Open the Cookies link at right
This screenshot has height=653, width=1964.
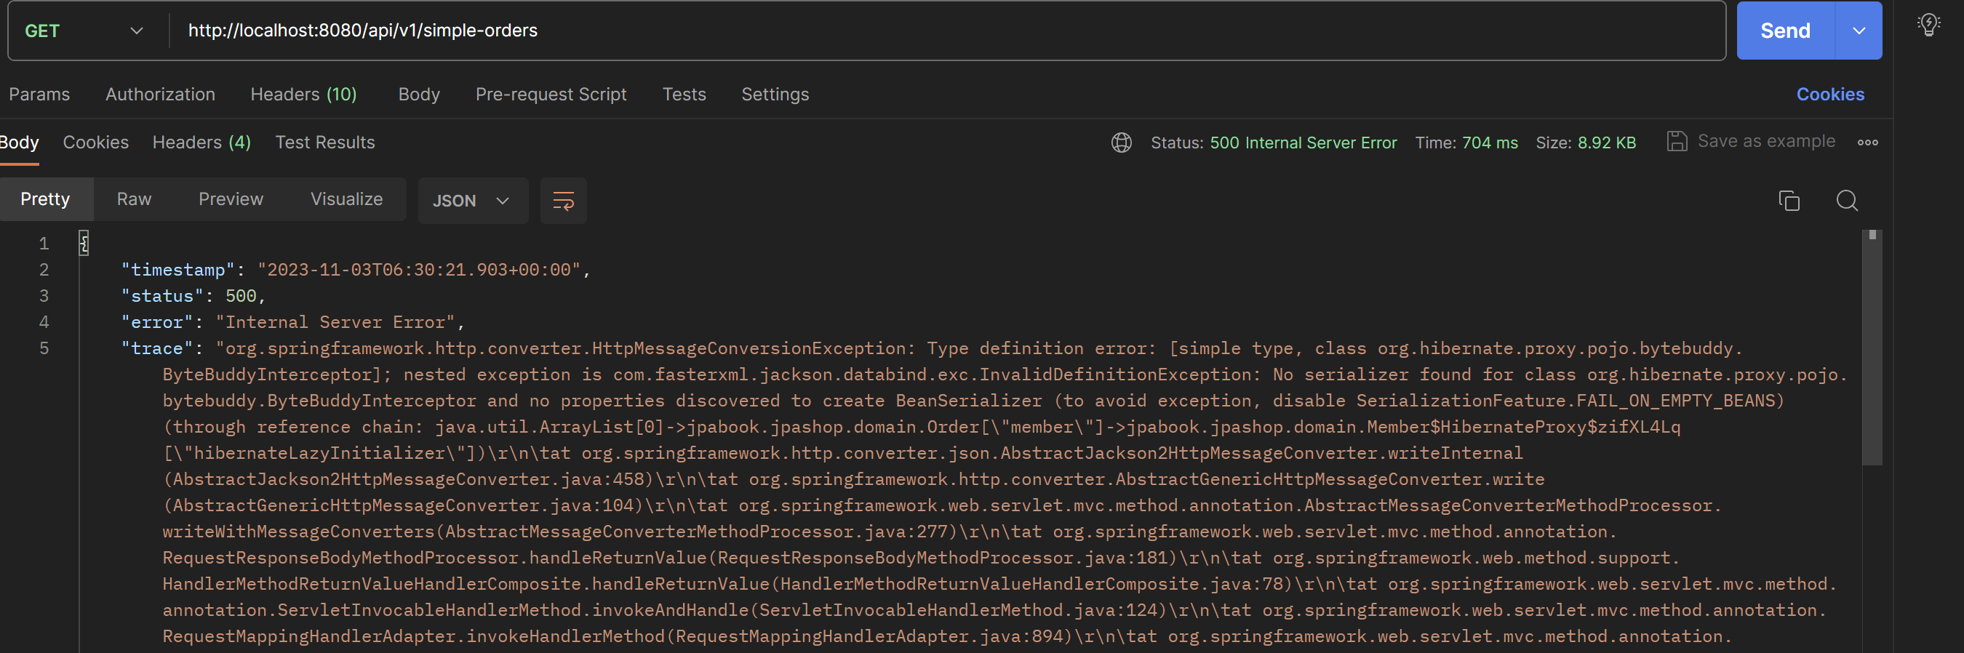pyautogui.click(x=1830, y=95)
